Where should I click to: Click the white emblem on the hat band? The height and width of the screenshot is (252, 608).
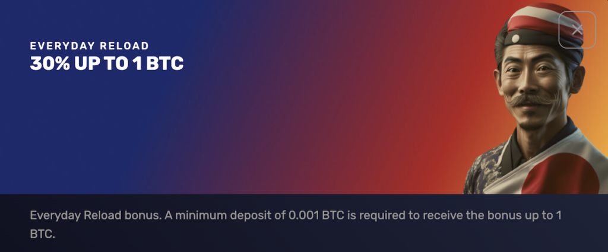[x=515, y=39]
